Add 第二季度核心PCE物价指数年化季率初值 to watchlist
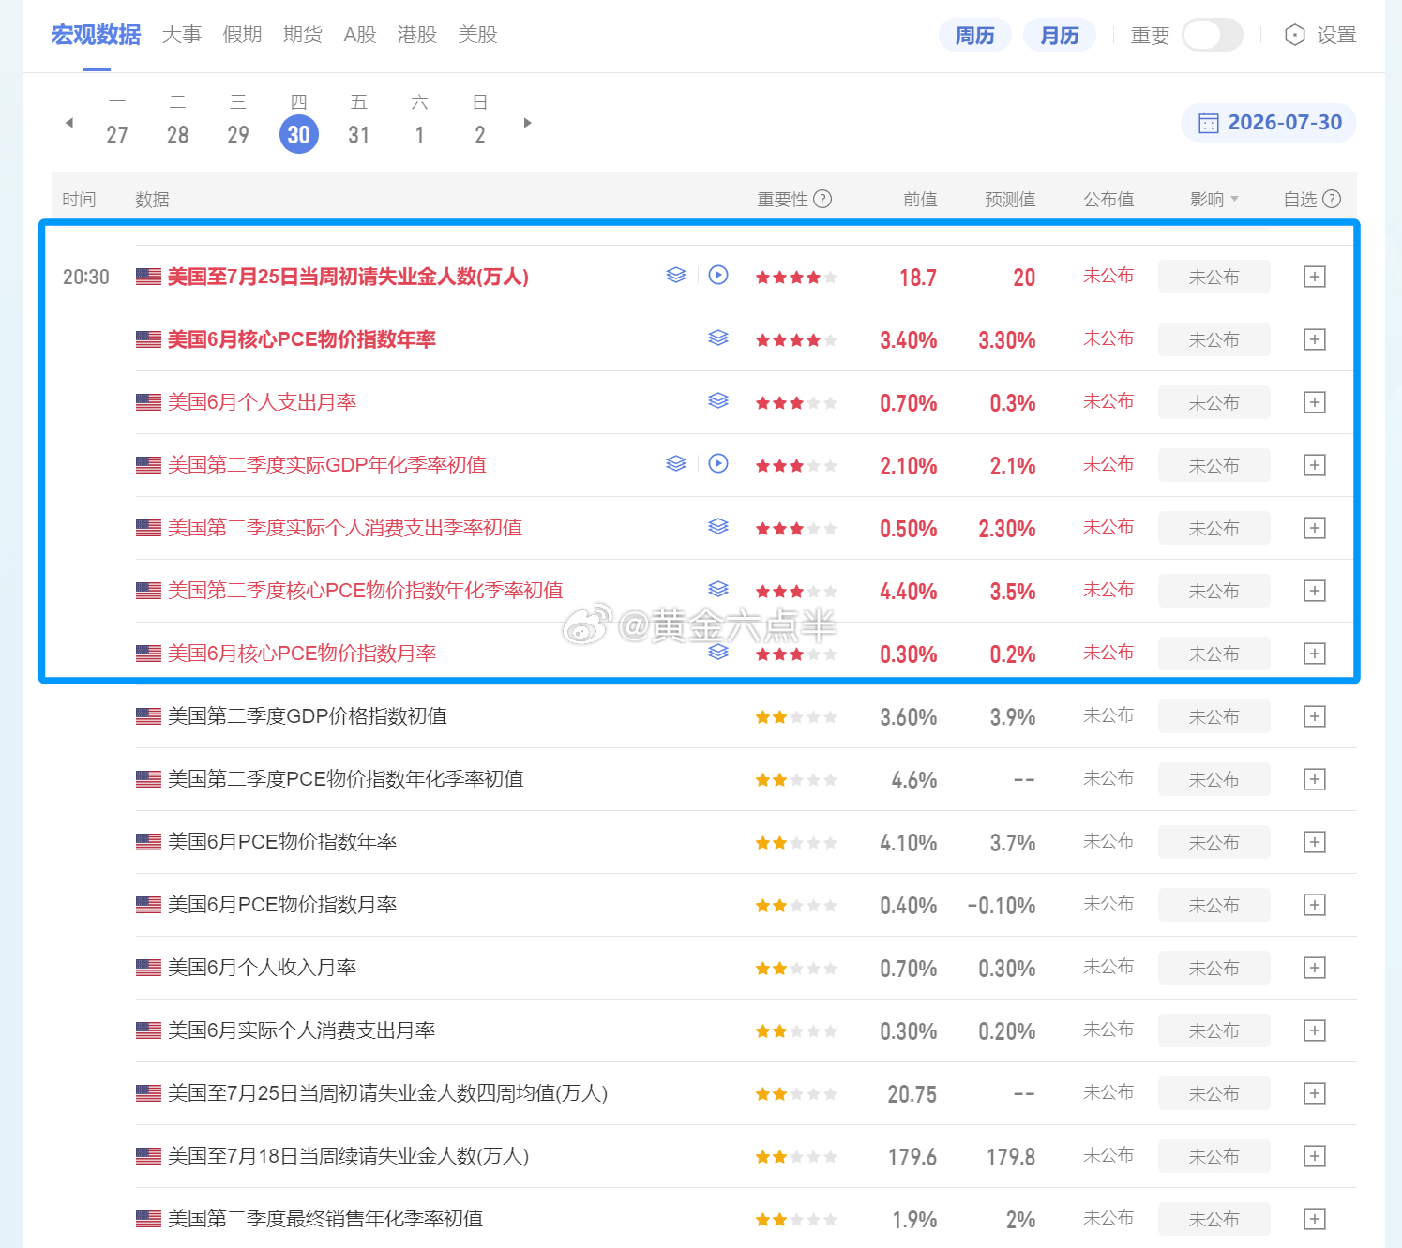This screenshot has height=1248, width=1402. 1315,591
